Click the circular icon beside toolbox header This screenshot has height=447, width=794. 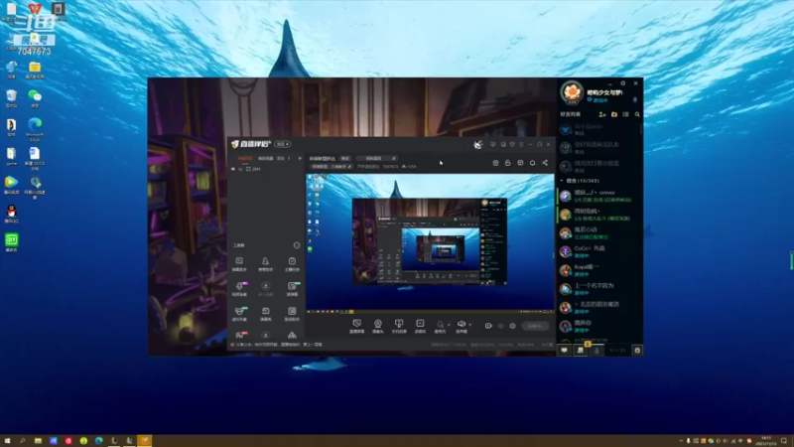(x=297, y=245)
